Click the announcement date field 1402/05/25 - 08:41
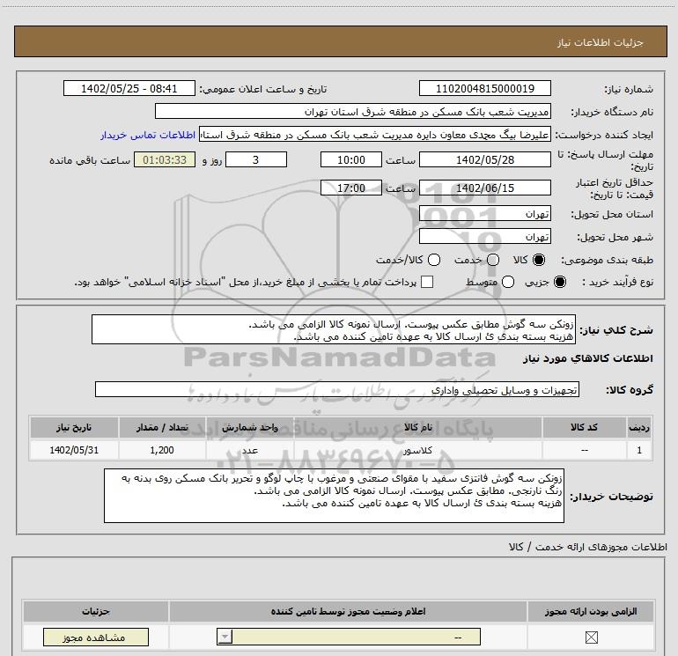Viewport: 678px width, 656px height. click(129, 88)
